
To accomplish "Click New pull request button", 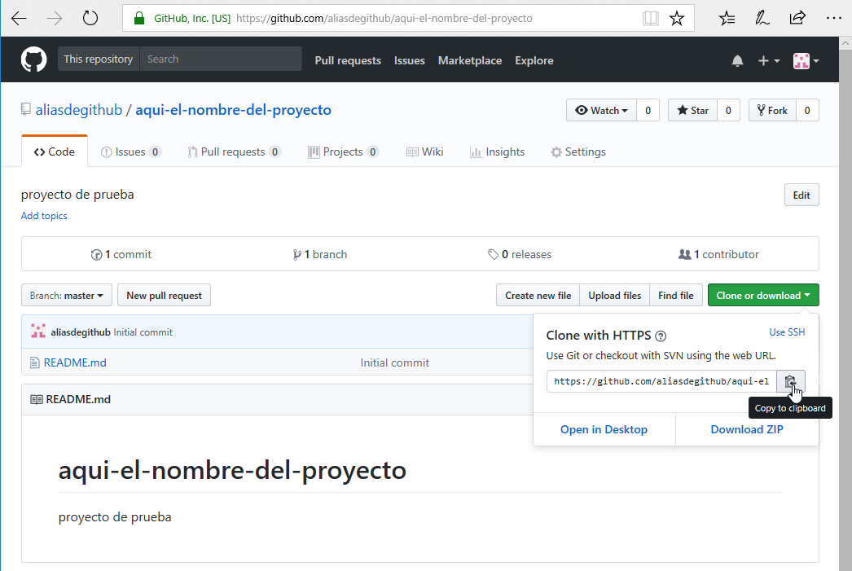I will pos(164,296).
